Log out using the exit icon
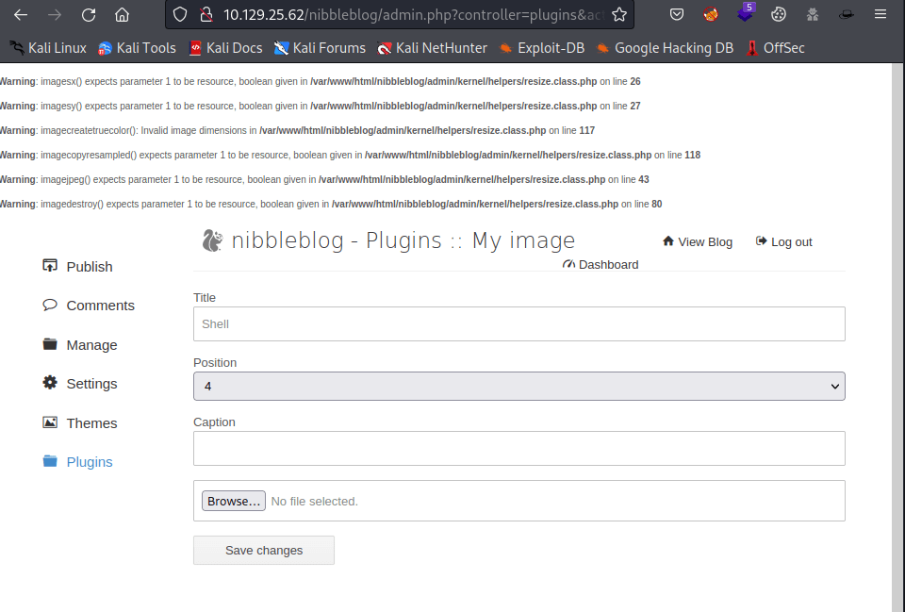Viewport: 905px width, 612px height. tap(761, 241)
